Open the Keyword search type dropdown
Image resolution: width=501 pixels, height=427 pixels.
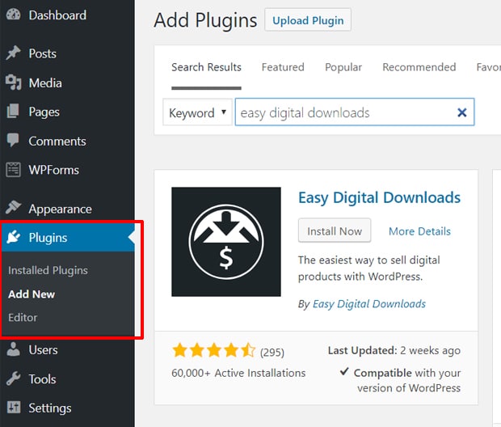pyautogui.click(x=197, y=112)
